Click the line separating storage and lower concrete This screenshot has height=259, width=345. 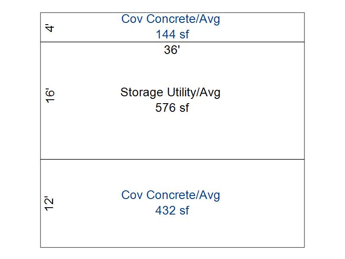[x=172, y=159]
